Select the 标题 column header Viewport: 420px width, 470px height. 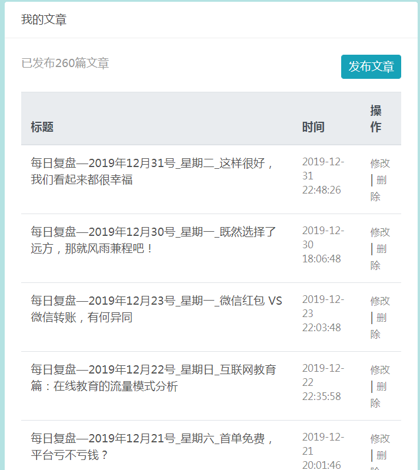42,127
